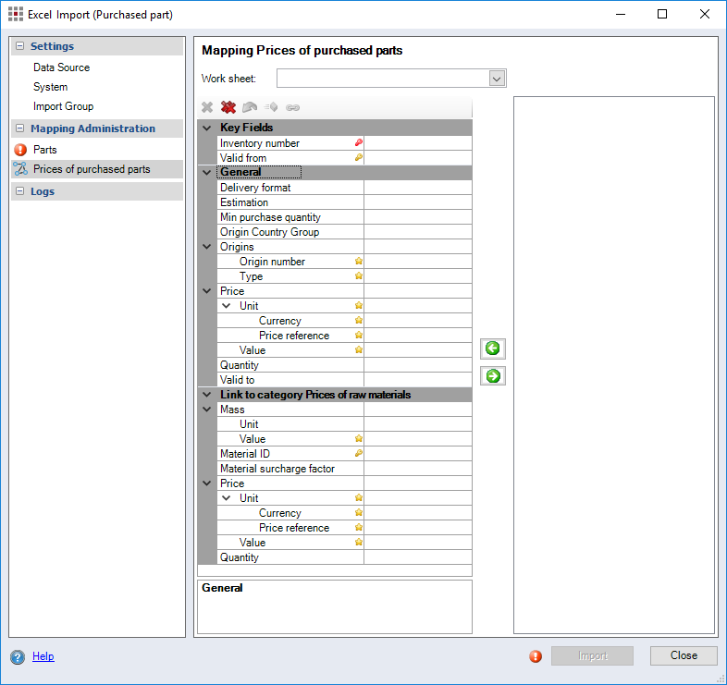Click the chain link icon in mapping toolbar
Screen dimensions: 727x685
(x=292, y=108)
